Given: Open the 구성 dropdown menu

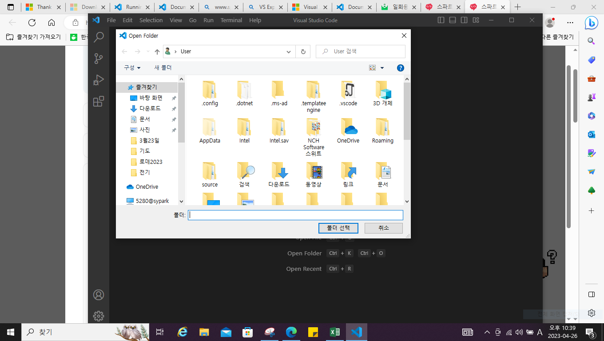Looking at the screenshot, I should 132,68.
